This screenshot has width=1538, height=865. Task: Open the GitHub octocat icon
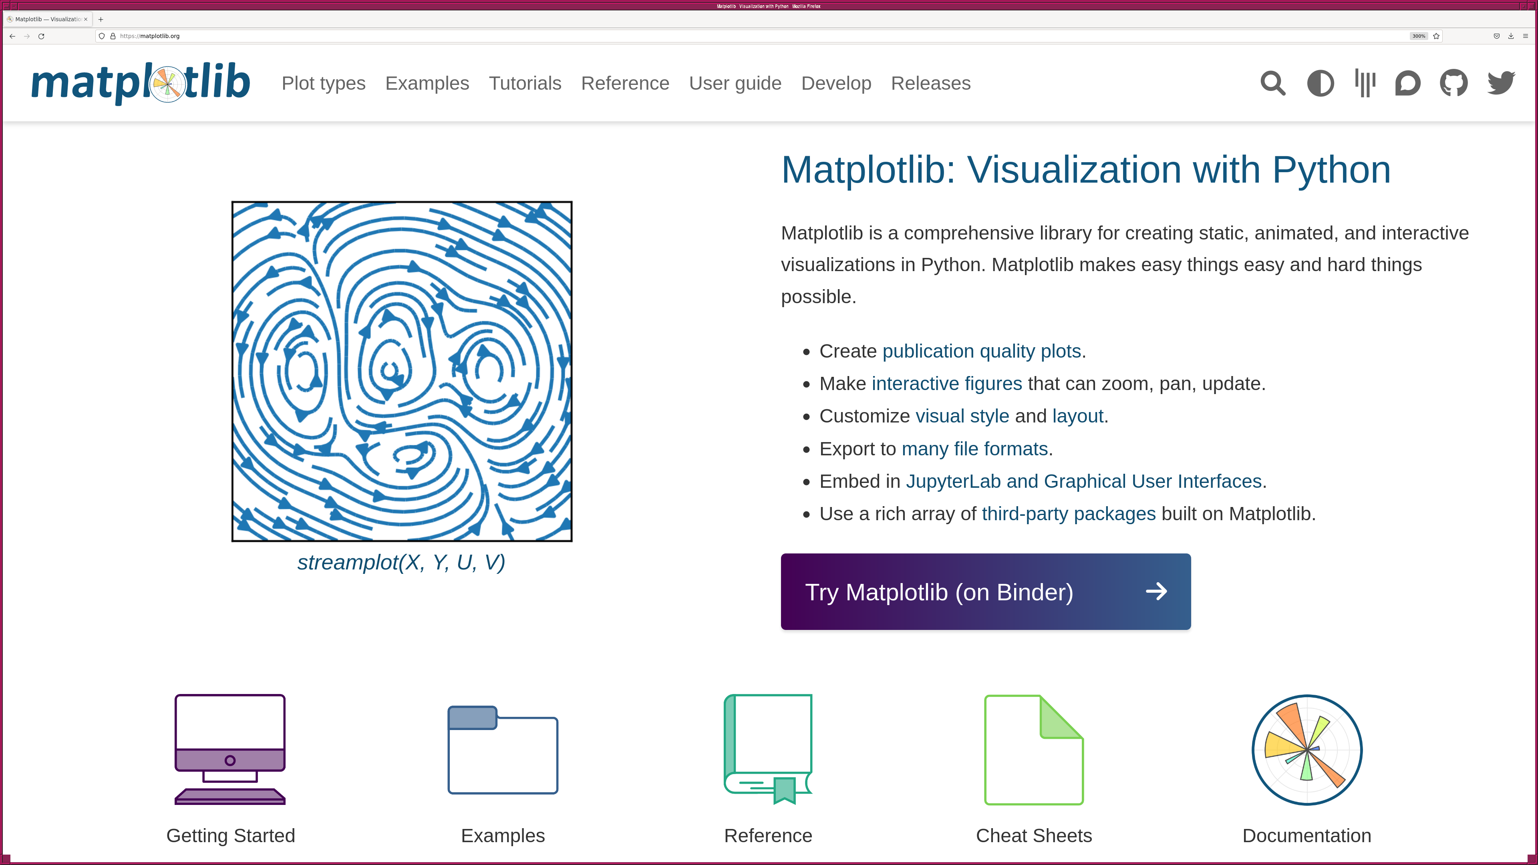tap(1453, 83)
